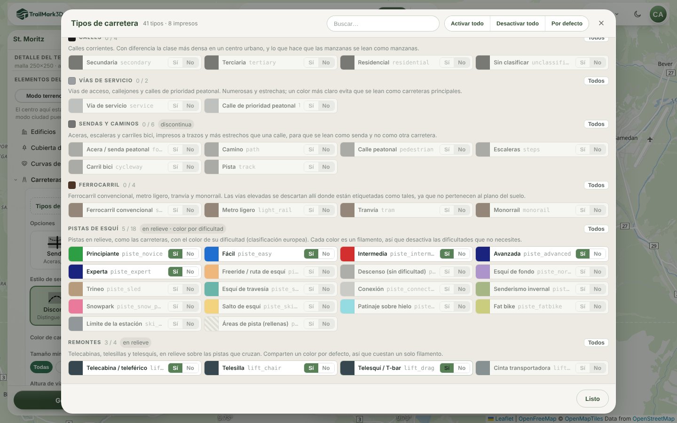677x423 pixels.
Task: Click the Buscar search field
Action: click(x=383, y=23)
